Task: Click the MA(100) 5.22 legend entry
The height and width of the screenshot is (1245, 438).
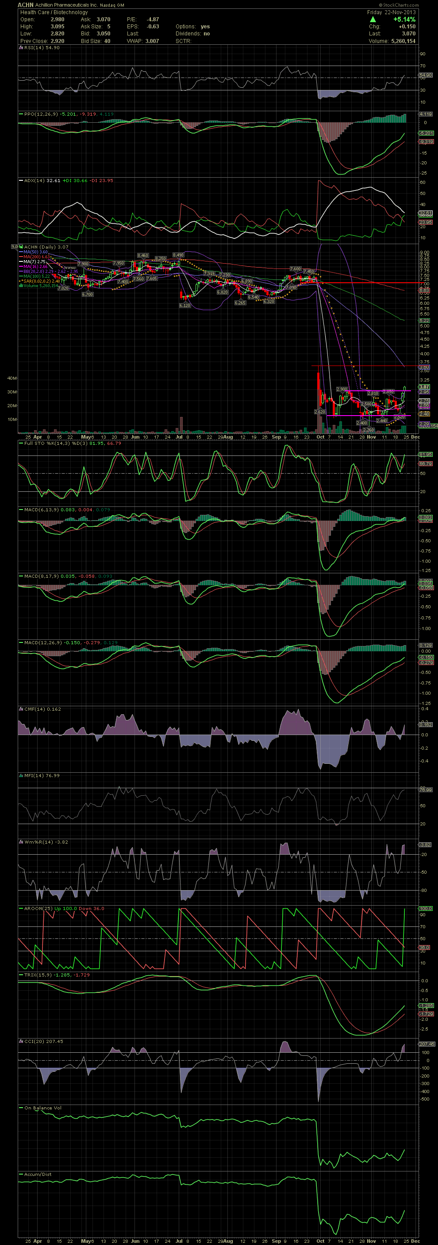Action: pos(36,276)
